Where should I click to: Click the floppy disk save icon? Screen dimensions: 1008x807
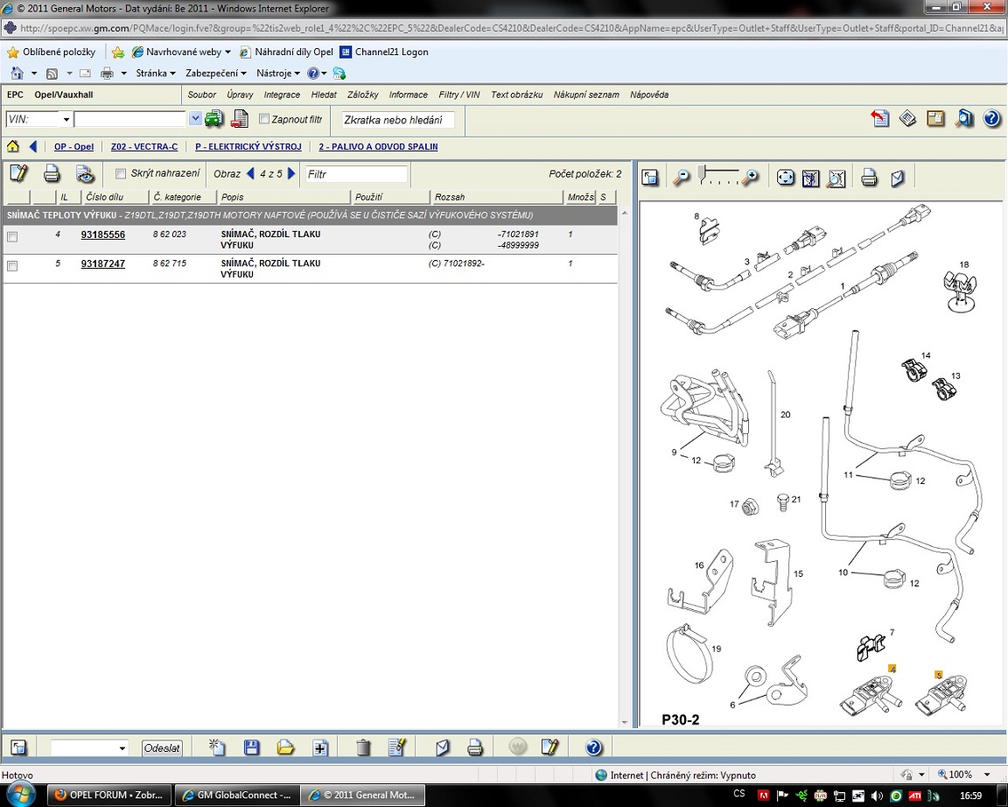251,747
